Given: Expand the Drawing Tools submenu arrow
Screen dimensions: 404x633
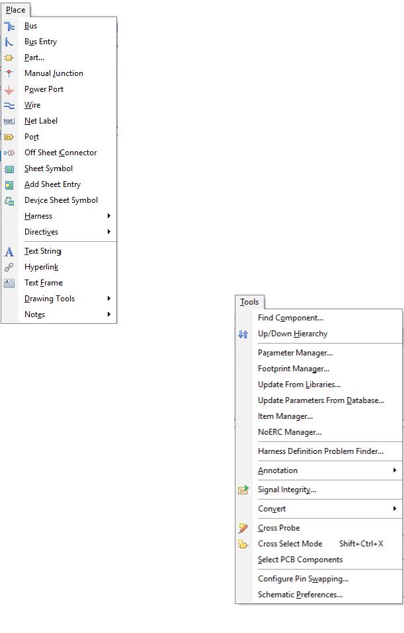Looking at the screenshot, I should (x=108, y=299).
